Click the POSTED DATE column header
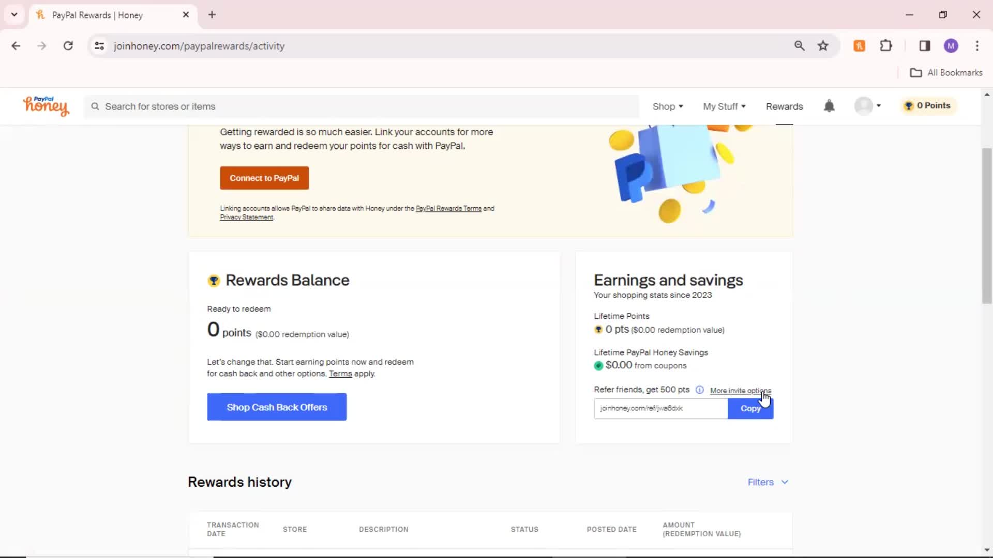 [611, 530]
